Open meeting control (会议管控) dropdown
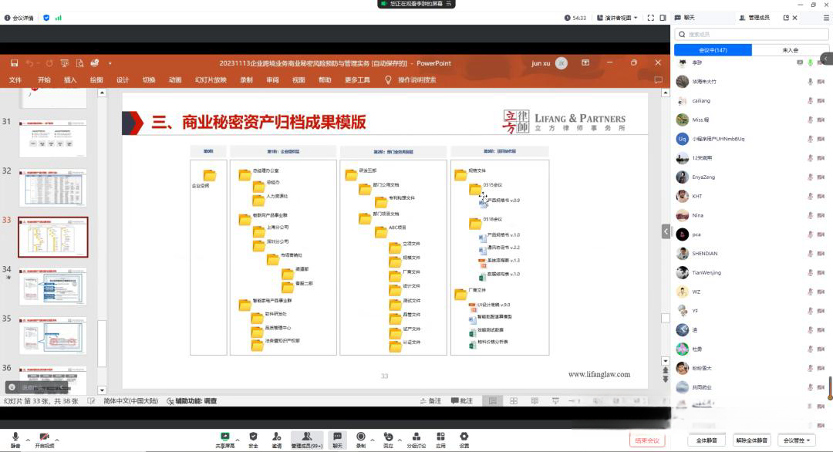 (797, 440)
